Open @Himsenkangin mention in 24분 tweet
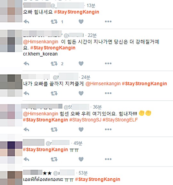Viewport: 173px width, 185px height. 103,84
